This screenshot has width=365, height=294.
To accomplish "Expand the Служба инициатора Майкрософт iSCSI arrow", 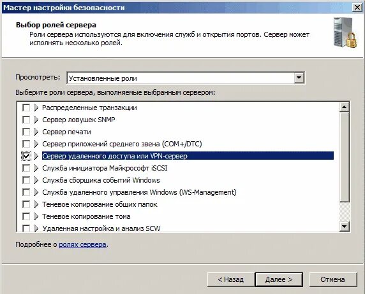I will 36,168.
